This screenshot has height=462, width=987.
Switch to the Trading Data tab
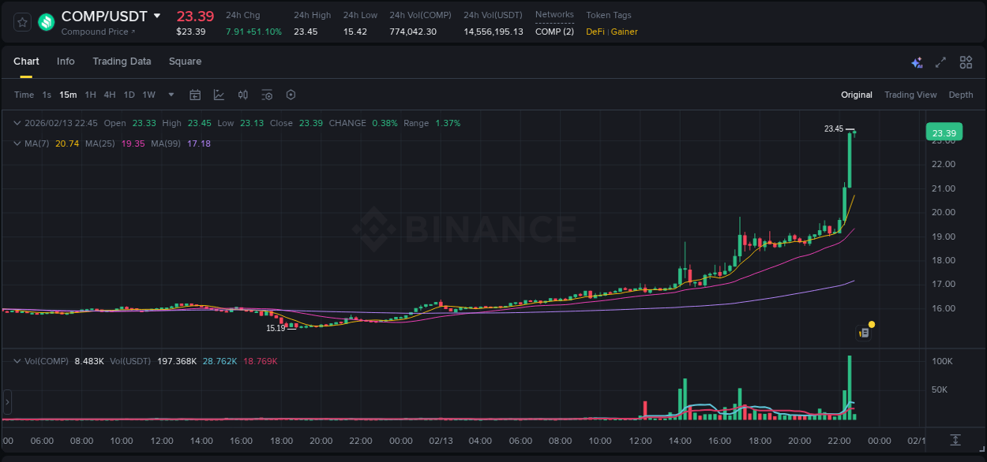pyautogui.click(x=122, y=61)
